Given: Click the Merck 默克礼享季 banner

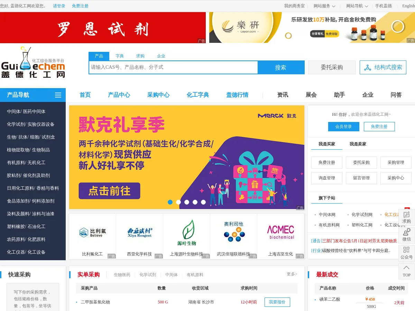Looking at the screenshot, I should [x=187, y=157].
